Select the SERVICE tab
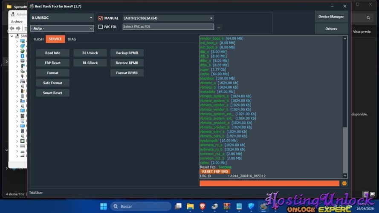Viewport: 379px width, 213px height. click(x=55, y=39)
